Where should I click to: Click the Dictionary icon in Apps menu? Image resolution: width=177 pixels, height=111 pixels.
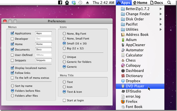coord(123,76)
